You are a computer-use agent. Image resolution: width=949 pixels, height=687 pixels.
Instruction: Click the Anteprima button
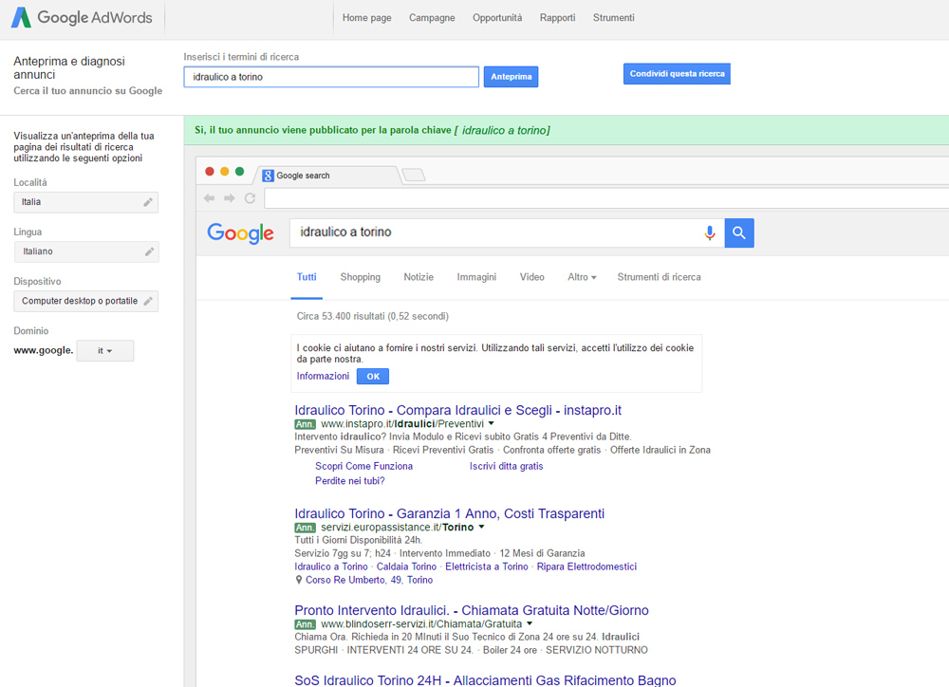(x=512, y=77)
